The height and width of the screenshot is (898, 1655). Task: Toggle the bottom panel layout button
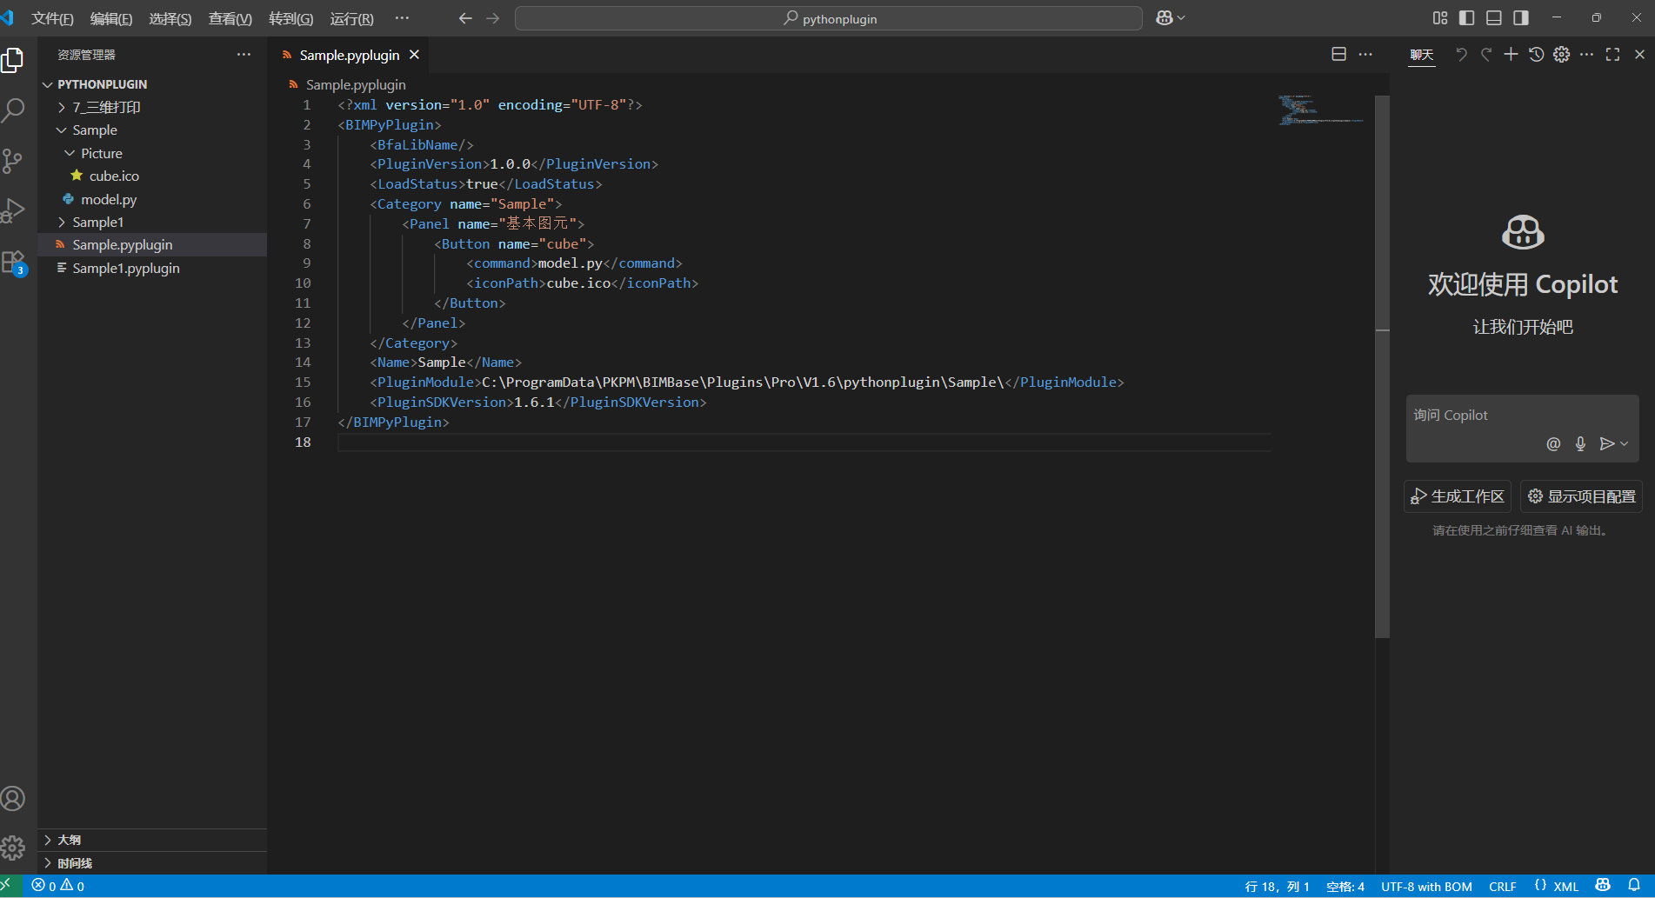(1494, 18)
